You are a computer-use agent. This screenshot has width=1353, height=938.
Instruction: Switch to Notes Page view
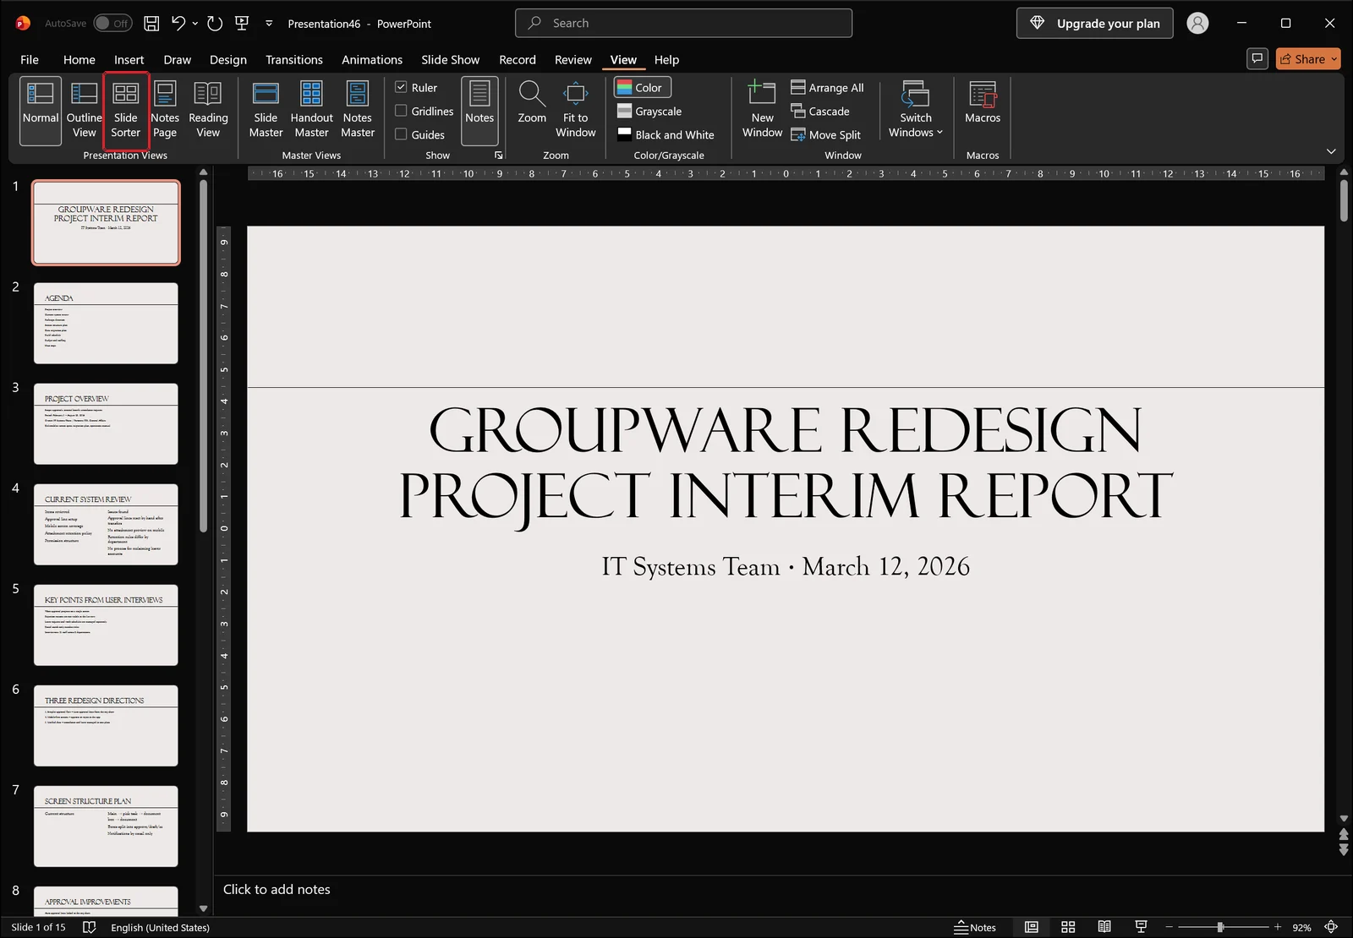[x=165, y=110]
